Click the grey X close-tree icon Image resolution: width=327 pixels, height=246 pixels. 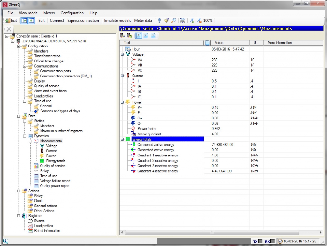(9, 29)
